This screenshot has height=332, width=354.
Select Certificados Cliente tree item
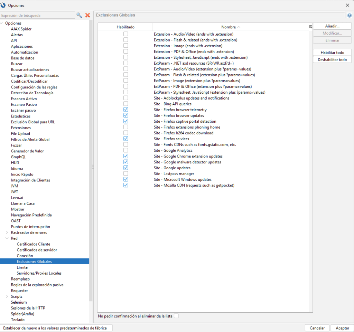coord(34,244)
